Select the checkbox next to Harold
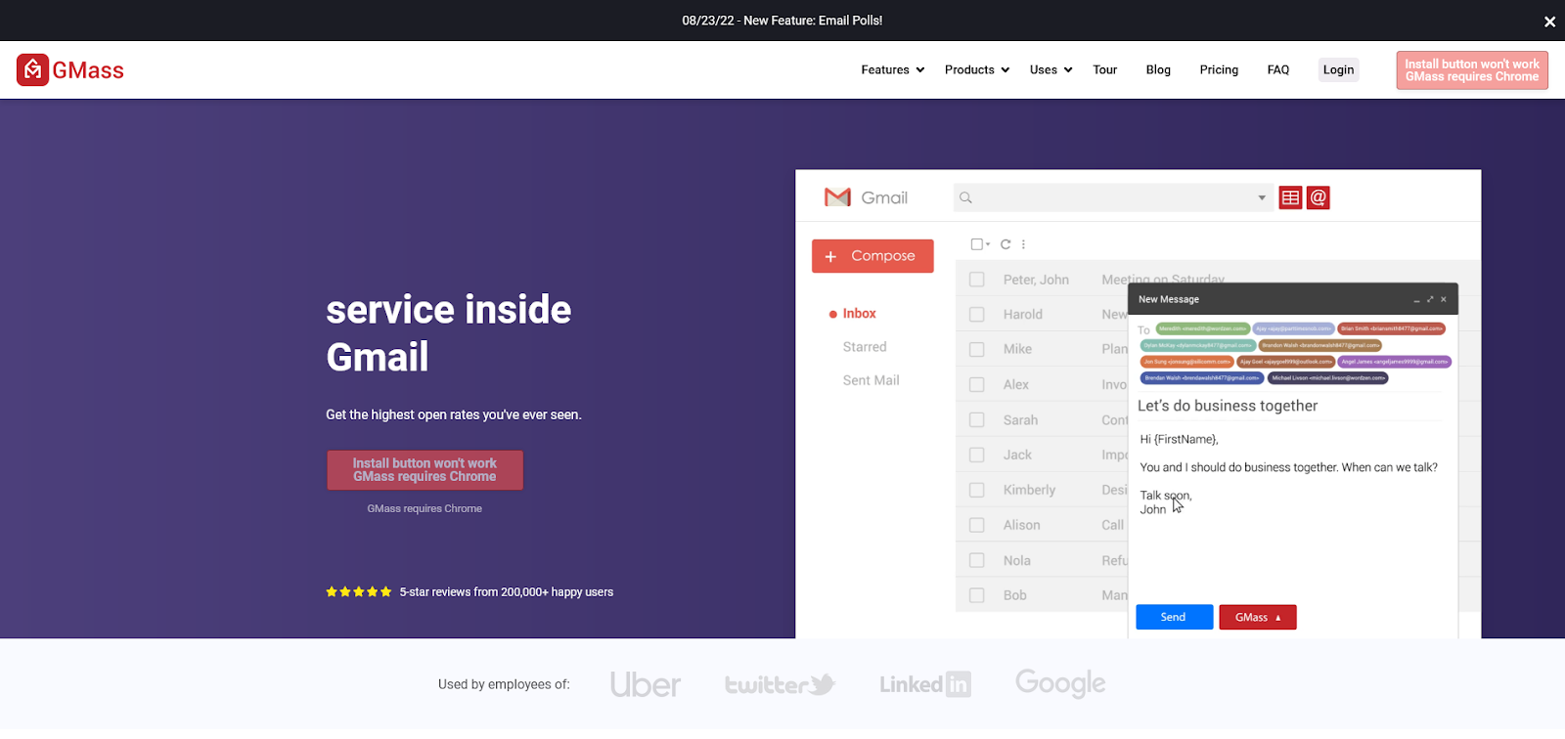1565x739 pixels. 976,315
